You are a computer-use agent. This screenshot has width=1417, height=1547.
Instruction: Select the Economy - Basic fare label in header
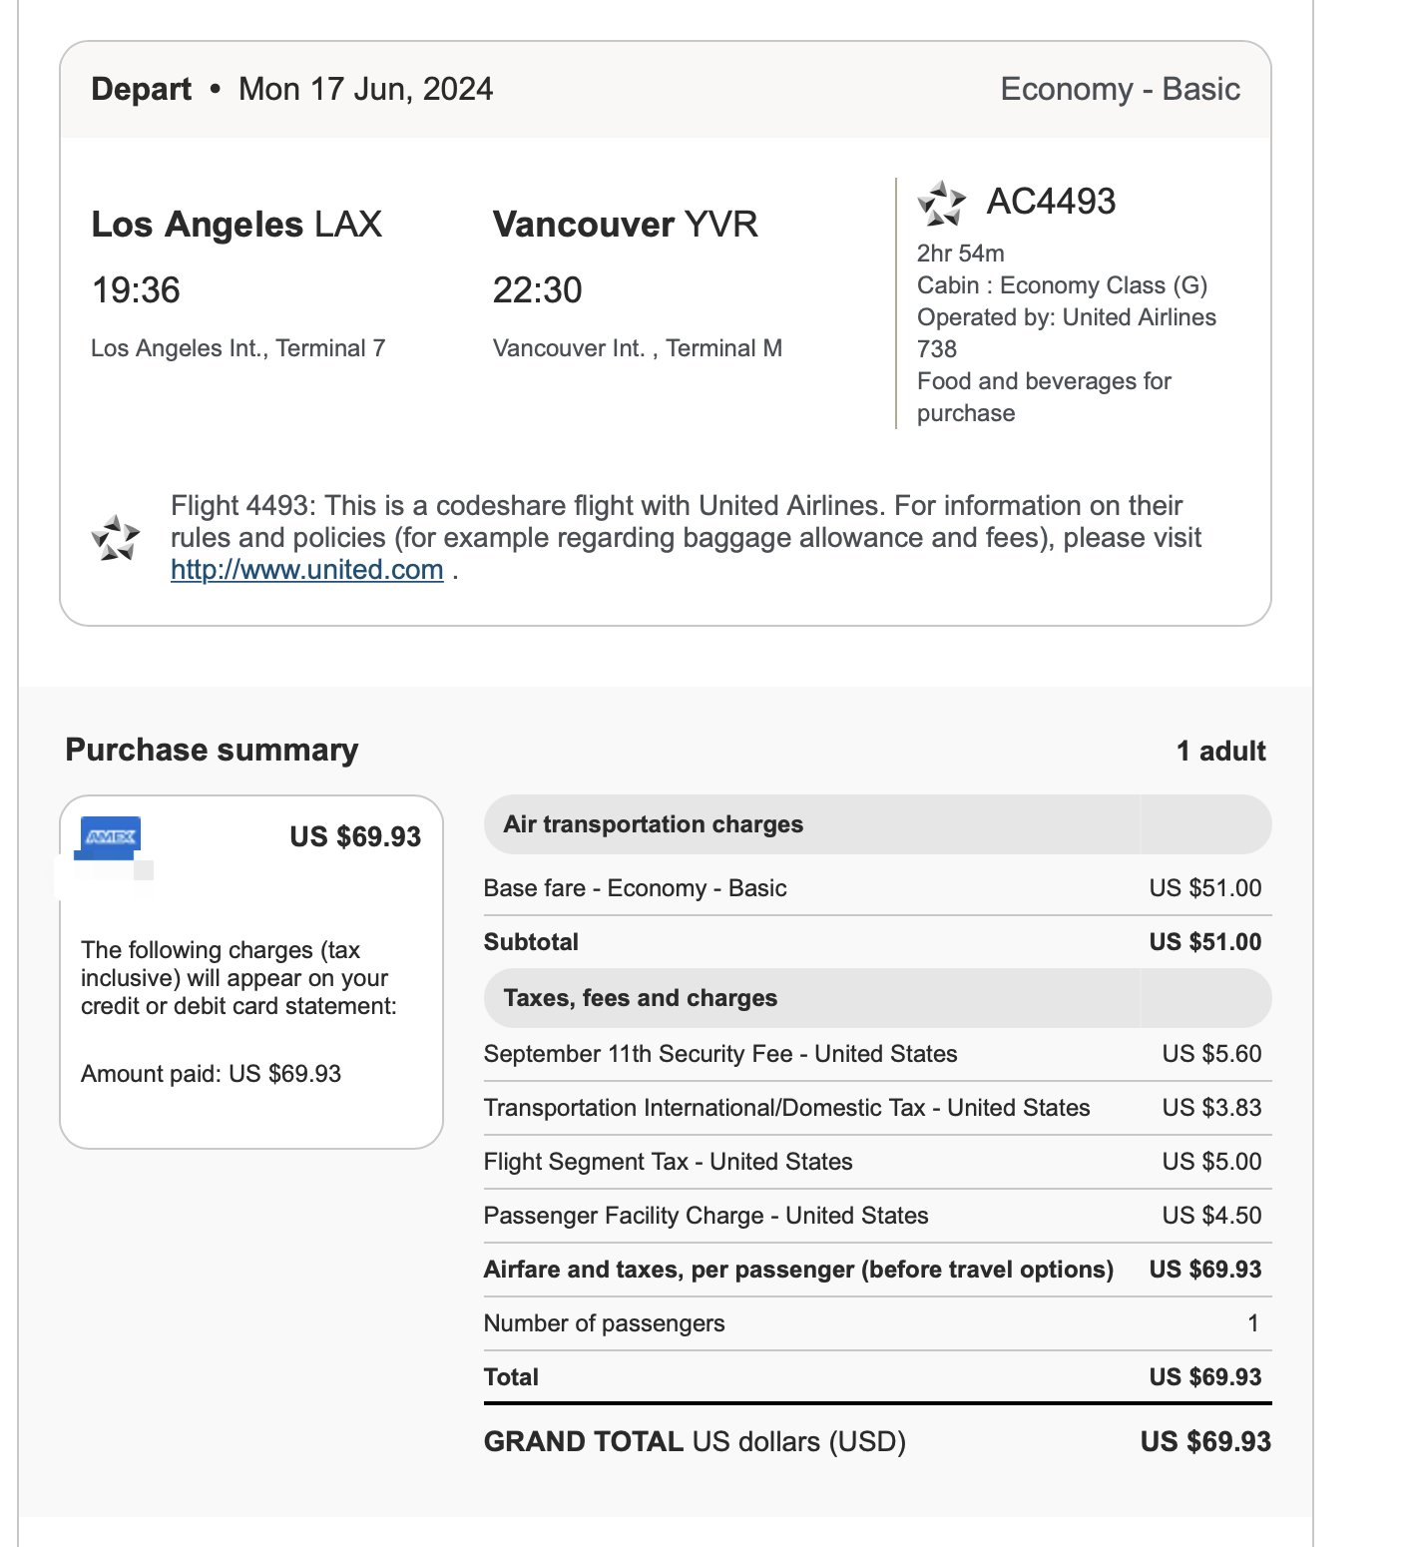tap(1120, 89)
